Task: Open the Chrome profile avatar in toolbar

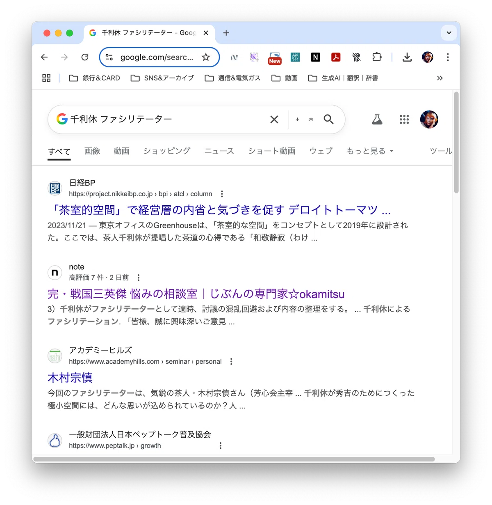Action: tap(428, 57)
